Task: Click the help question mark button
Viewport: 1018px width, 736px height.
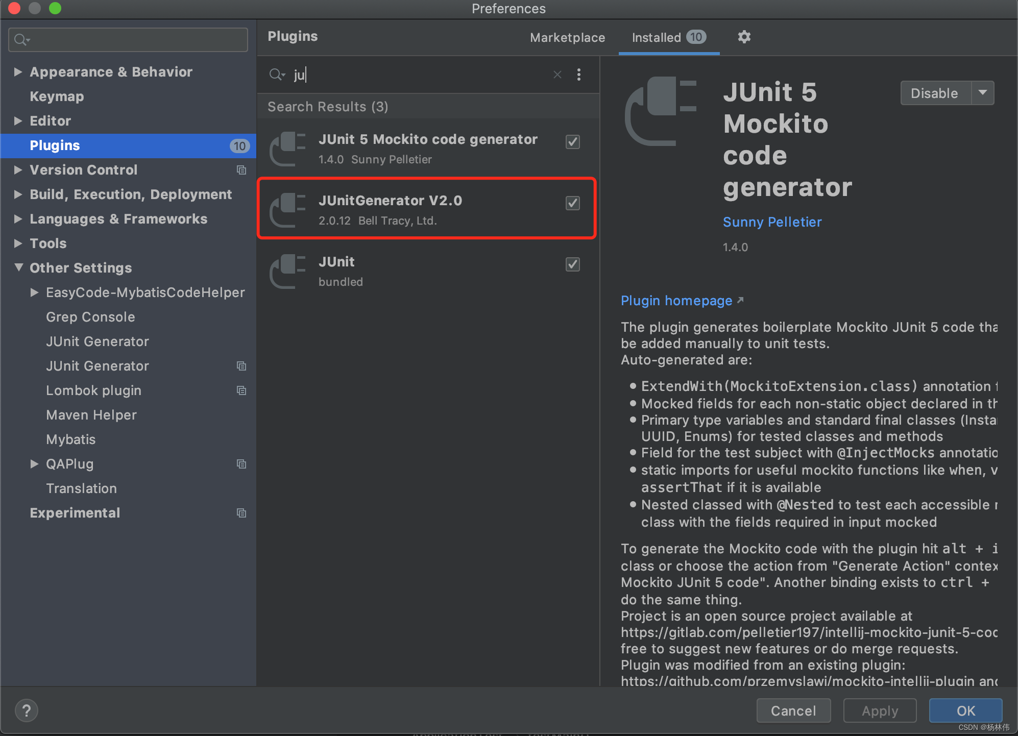Action: point(27,710)
